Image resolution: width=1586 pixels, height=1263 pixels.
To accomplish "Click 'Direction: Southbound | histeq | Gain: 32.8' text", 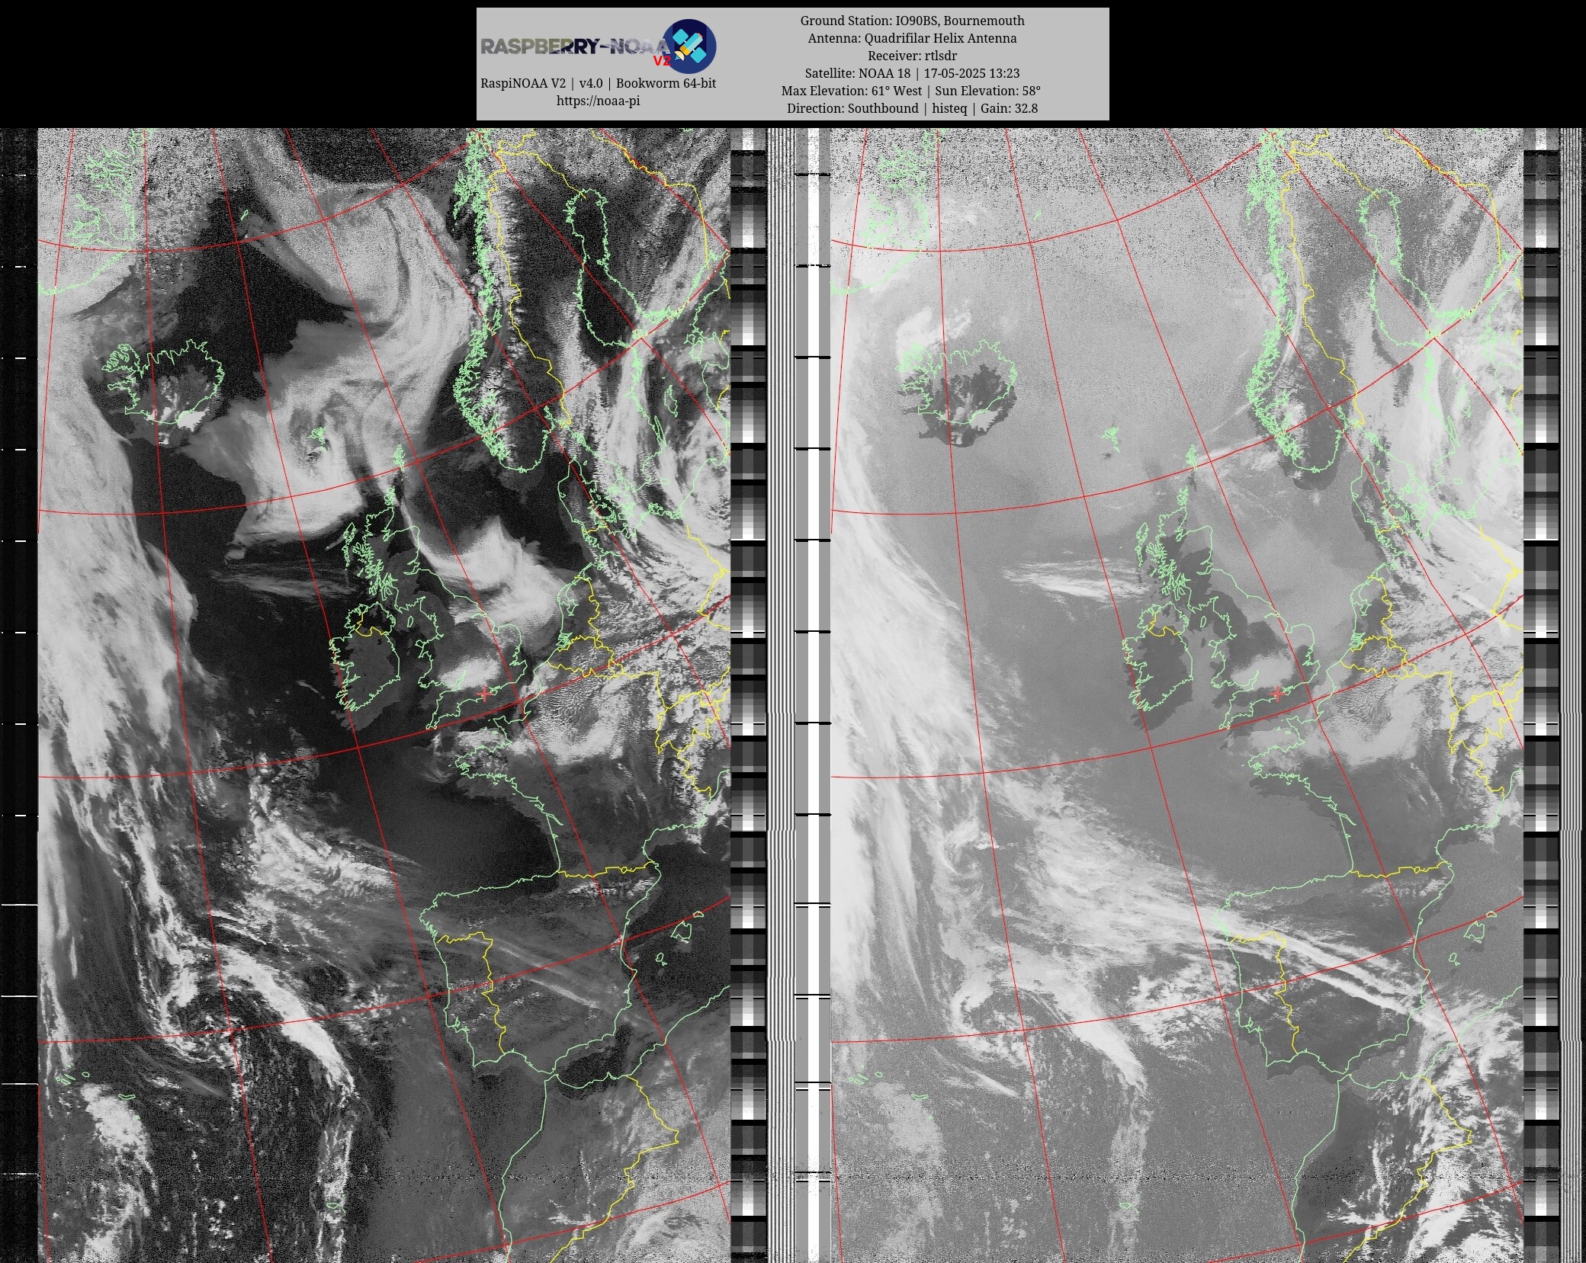I will click(912, 108).
